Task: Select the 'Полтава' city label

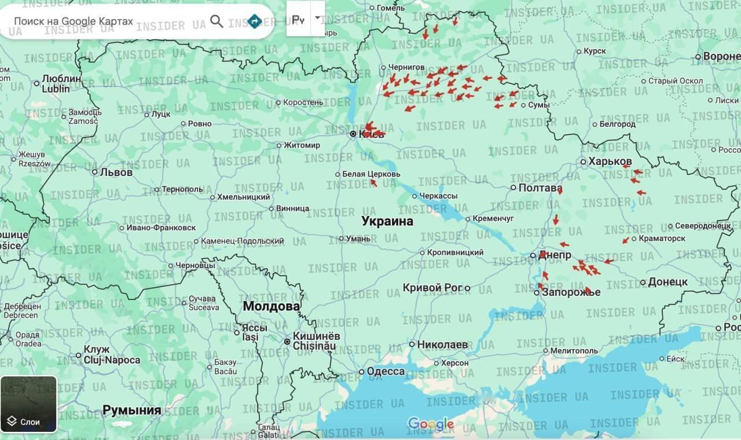Action: coord(540,188)
